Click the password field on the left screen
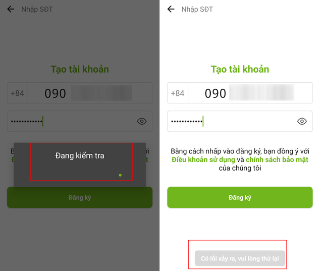The width and height of the screenshot is (323, 271). 80,121
